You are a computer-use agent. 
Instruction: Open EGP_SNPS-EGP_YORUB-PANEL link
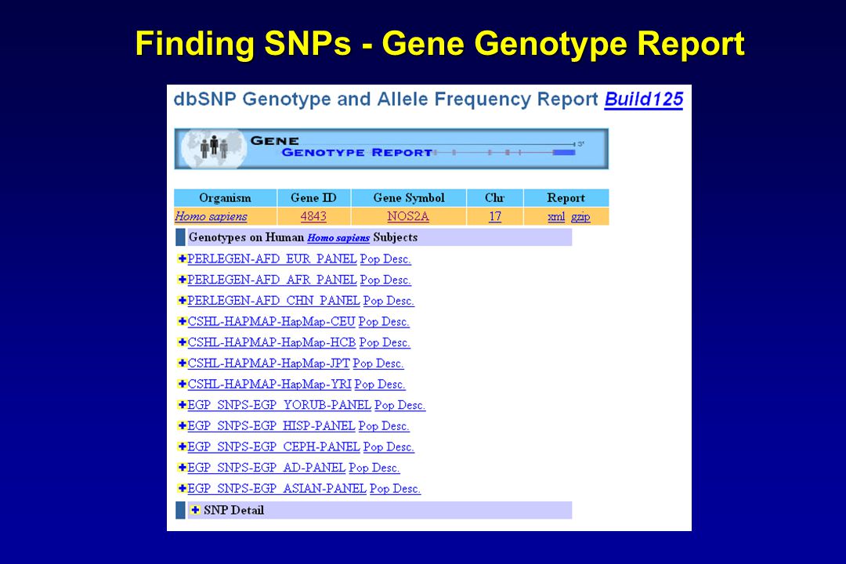click(279, 405)
